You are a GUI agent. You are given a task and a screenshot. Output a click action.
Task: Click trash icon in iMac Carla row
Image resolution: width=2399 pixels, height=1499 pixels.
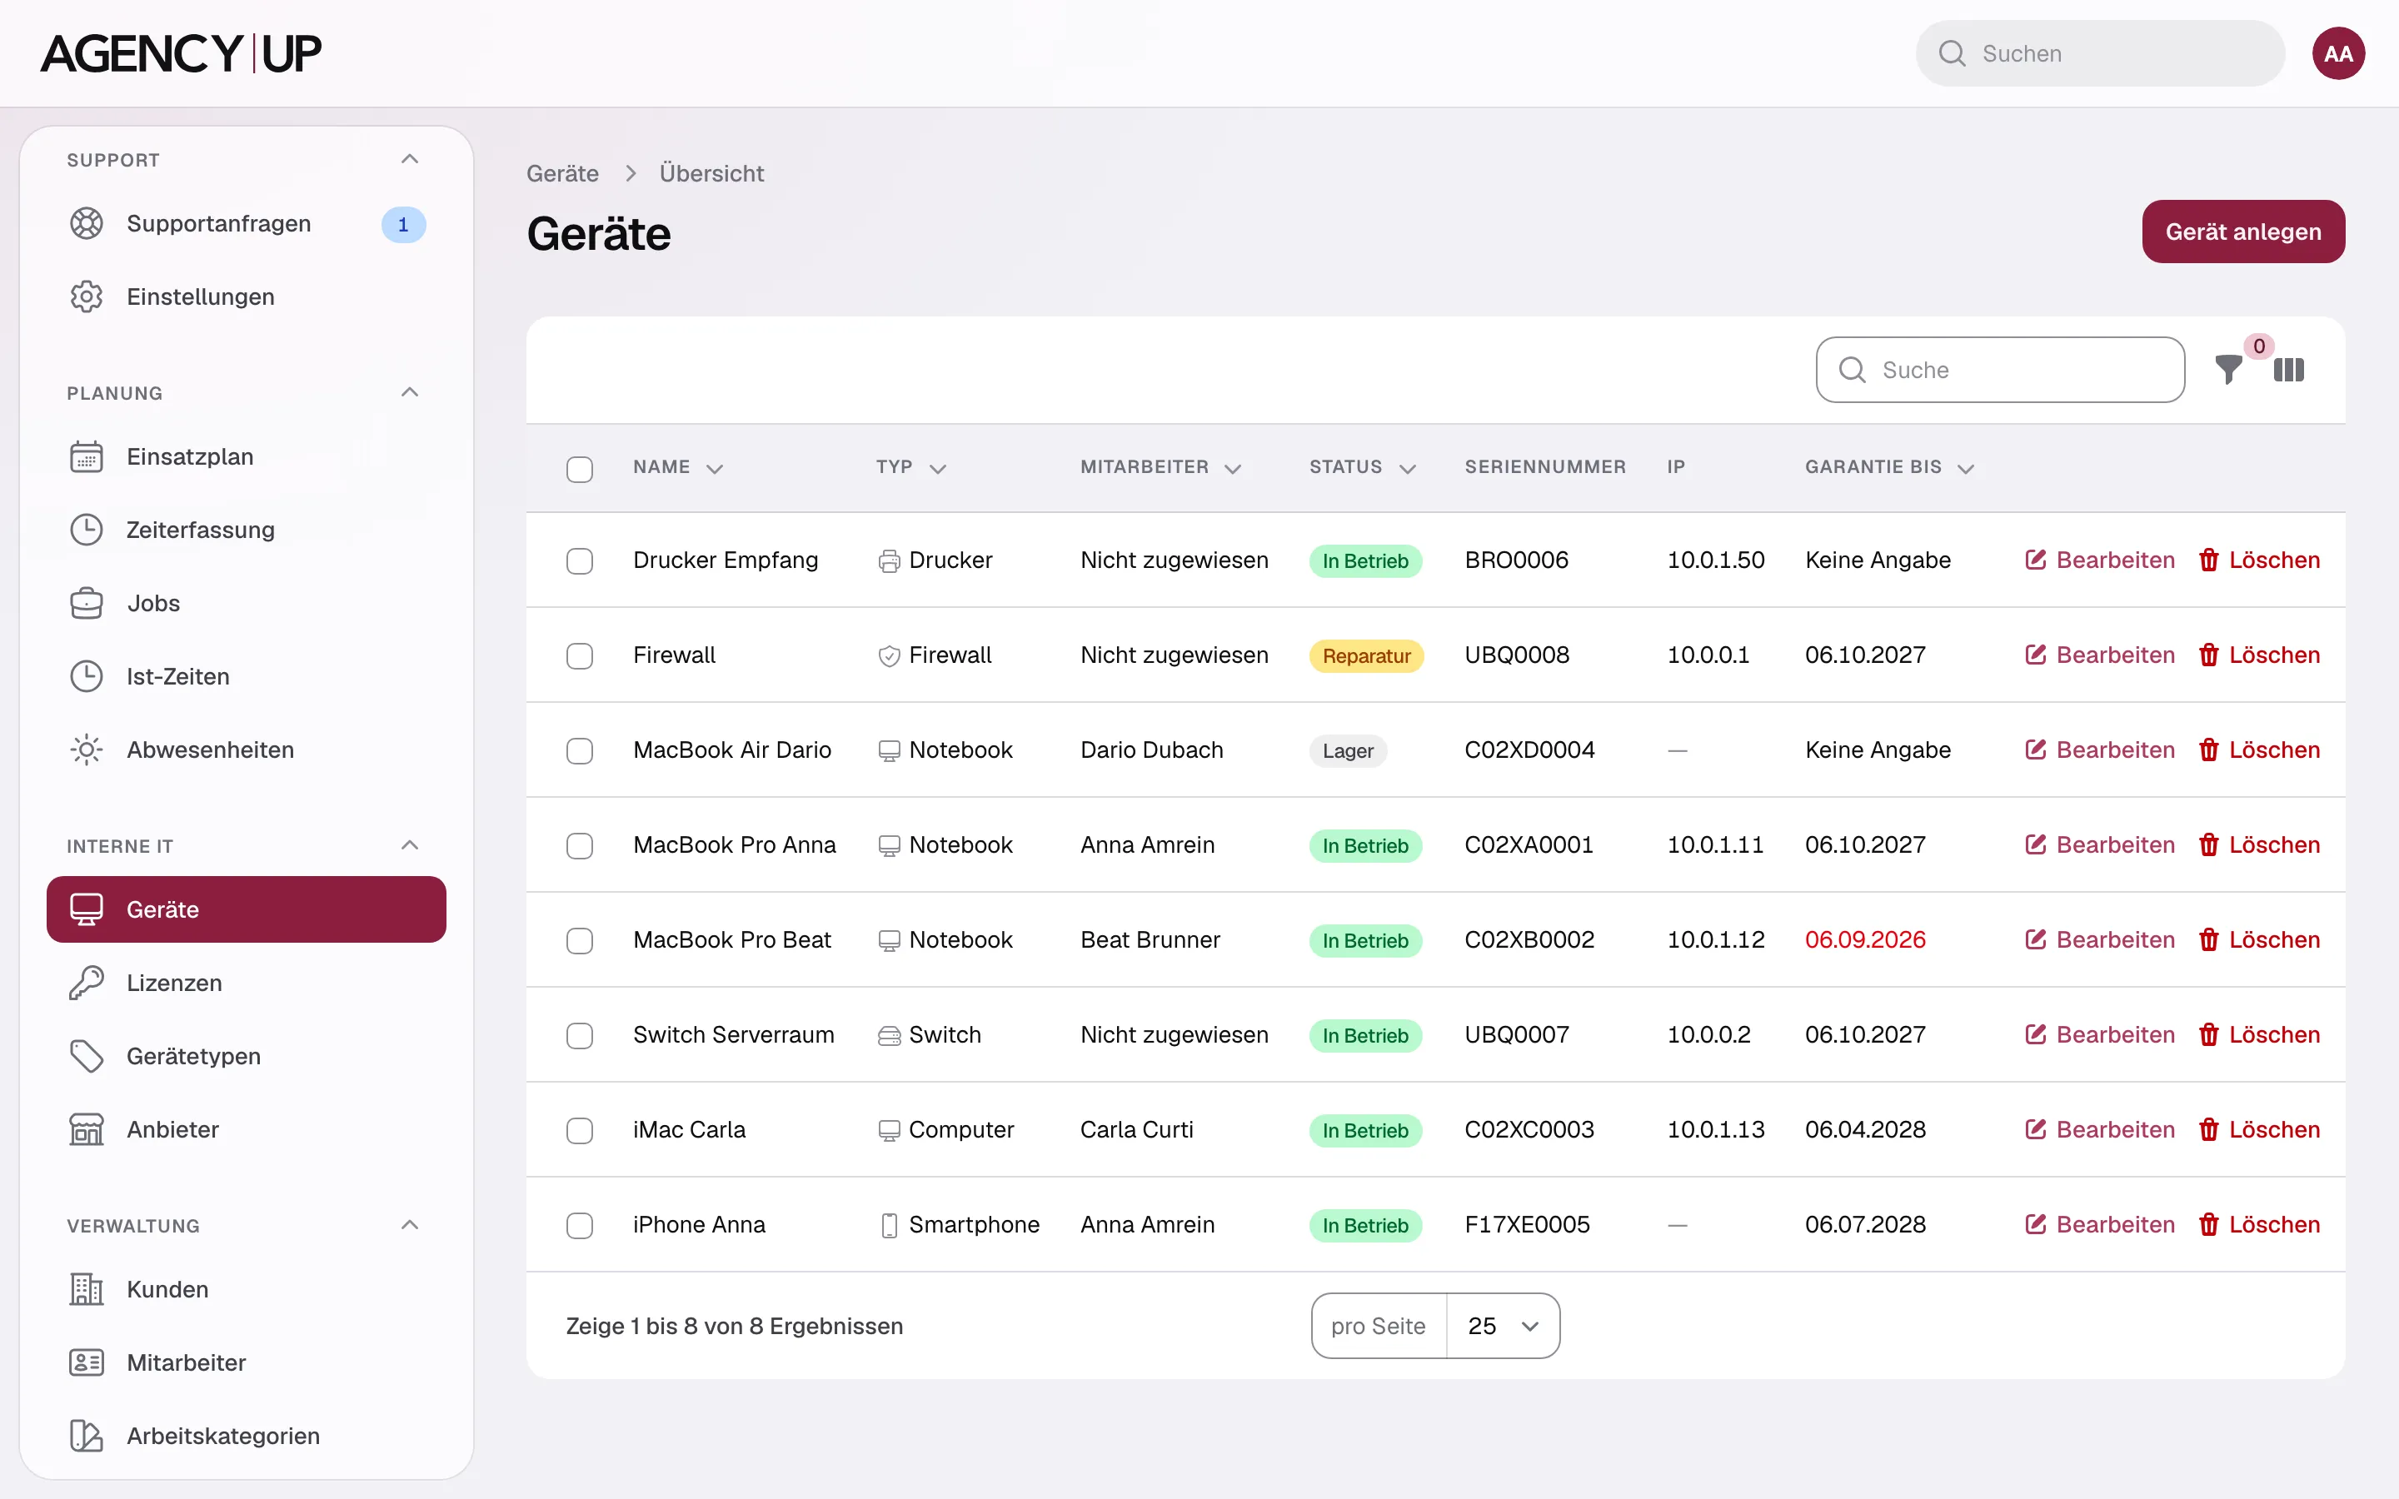pos(2209,1129)
